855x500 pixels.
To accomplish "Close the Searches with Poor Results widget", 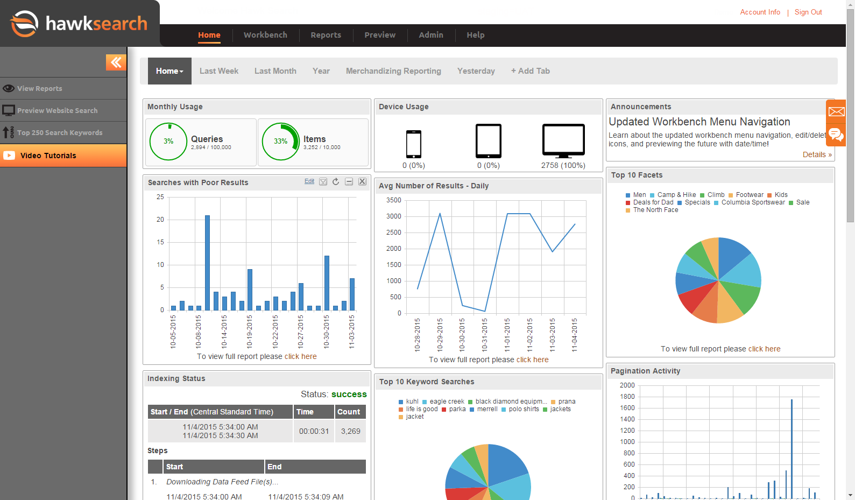I will pyautogui.click(x=362, y=182).
